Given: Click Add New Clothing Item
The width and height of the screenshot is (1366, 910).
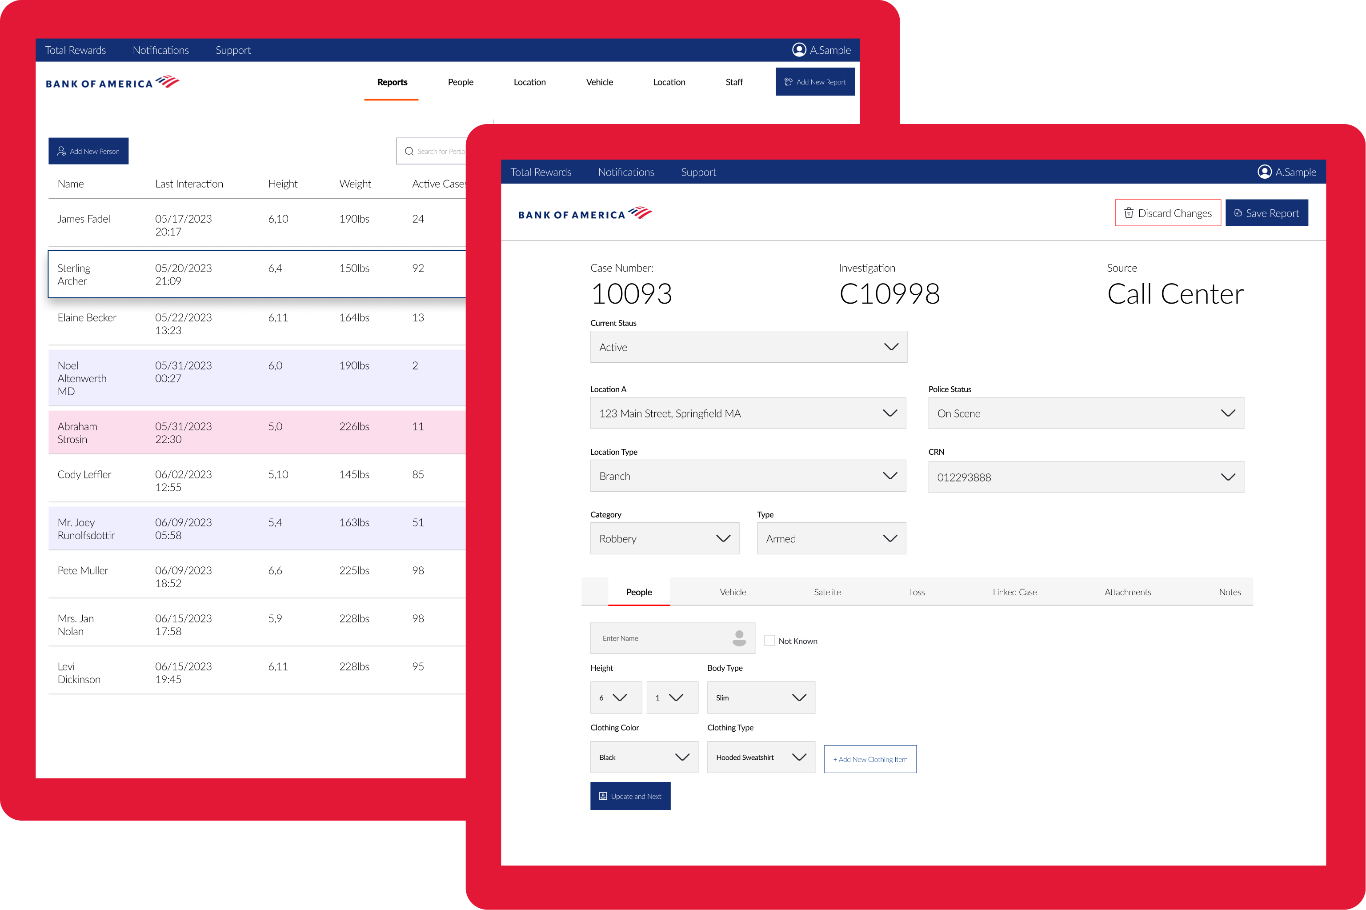Looking at the screenshot, I should point(869,759).
